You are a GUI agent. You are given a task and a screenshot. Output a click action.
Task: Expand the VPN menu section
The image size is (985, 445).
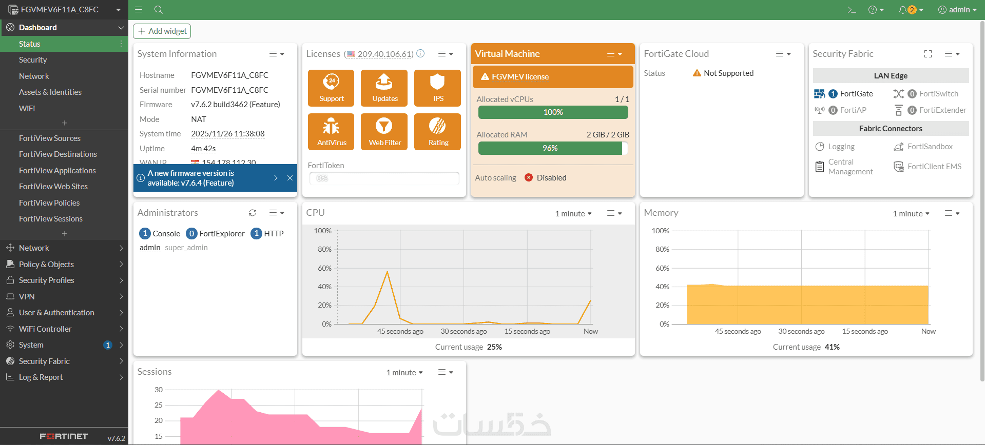[64, 297]
